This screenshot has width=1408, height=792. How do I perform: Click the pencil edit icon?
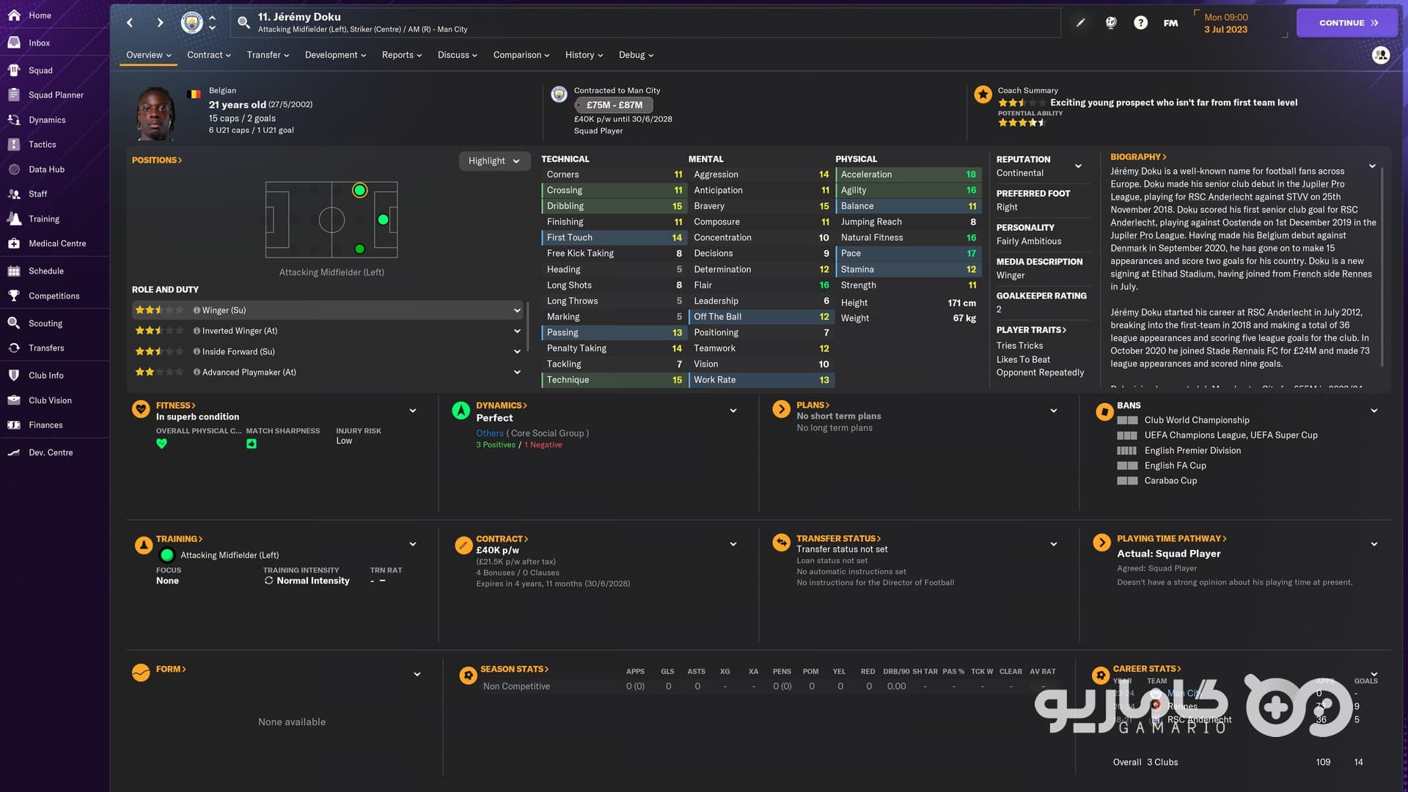[1080, 23]
